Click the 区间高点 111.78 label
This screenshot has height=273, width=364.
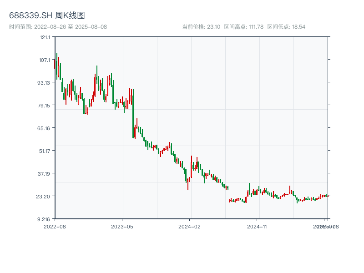click(x=244, y=27)
